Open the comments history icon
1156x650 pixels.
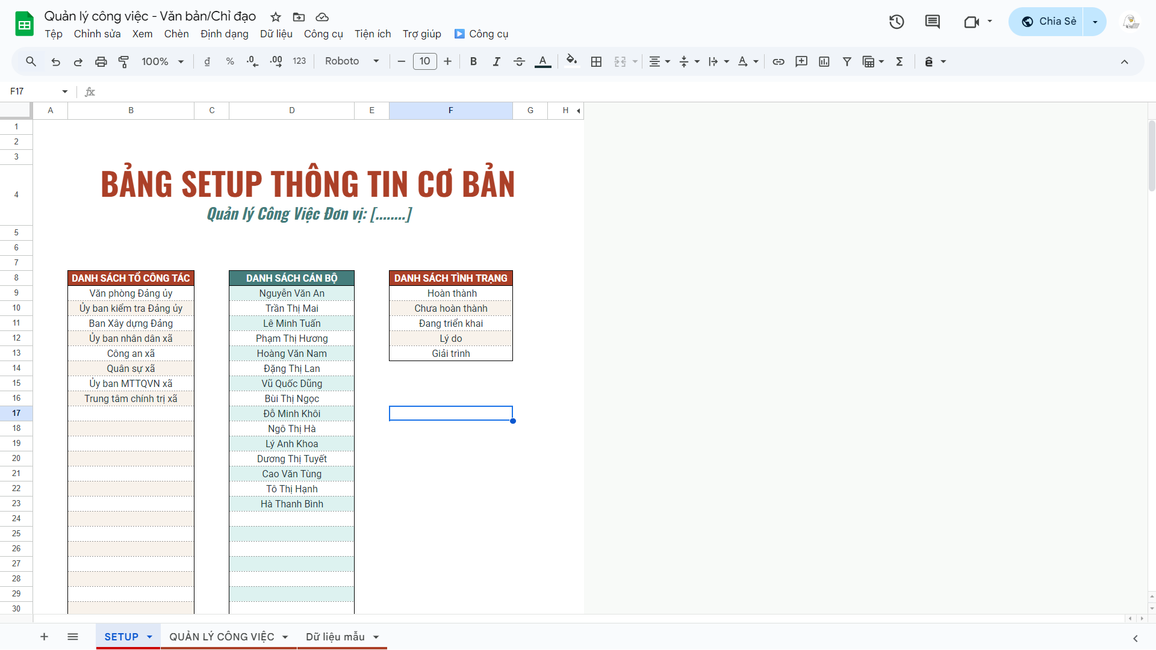932,22
